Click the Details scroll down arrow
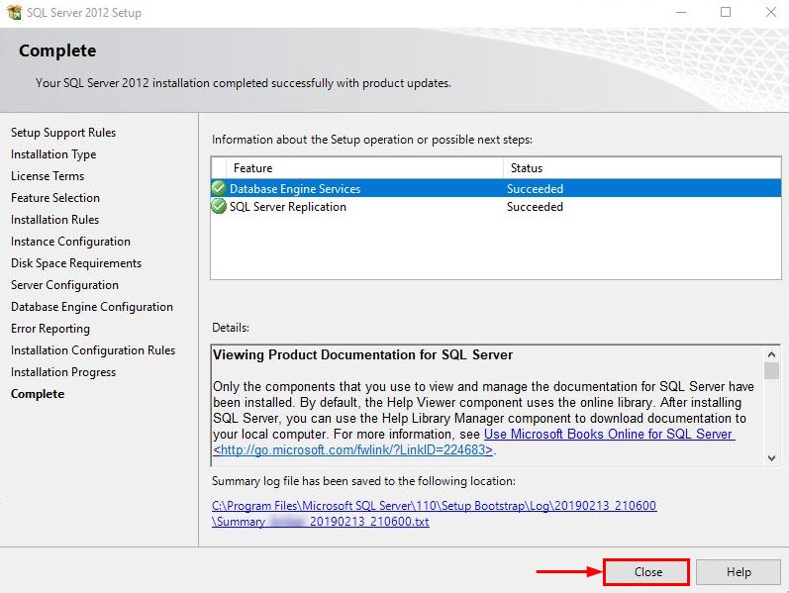This screenshot has height=593, width=789. (x=771, y=457)
